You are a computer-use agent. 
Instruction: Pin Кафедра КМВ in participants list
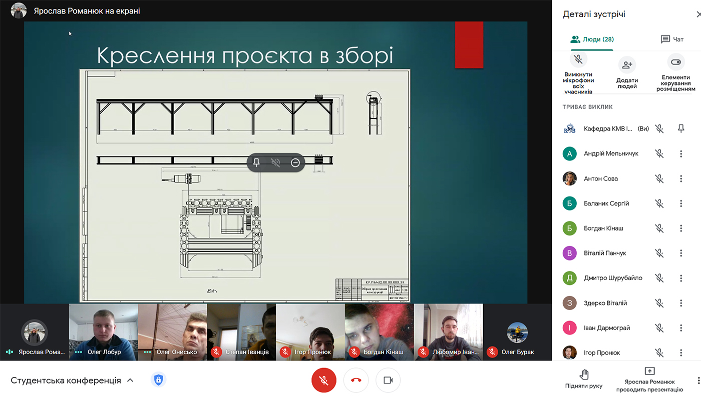[681, 128]
